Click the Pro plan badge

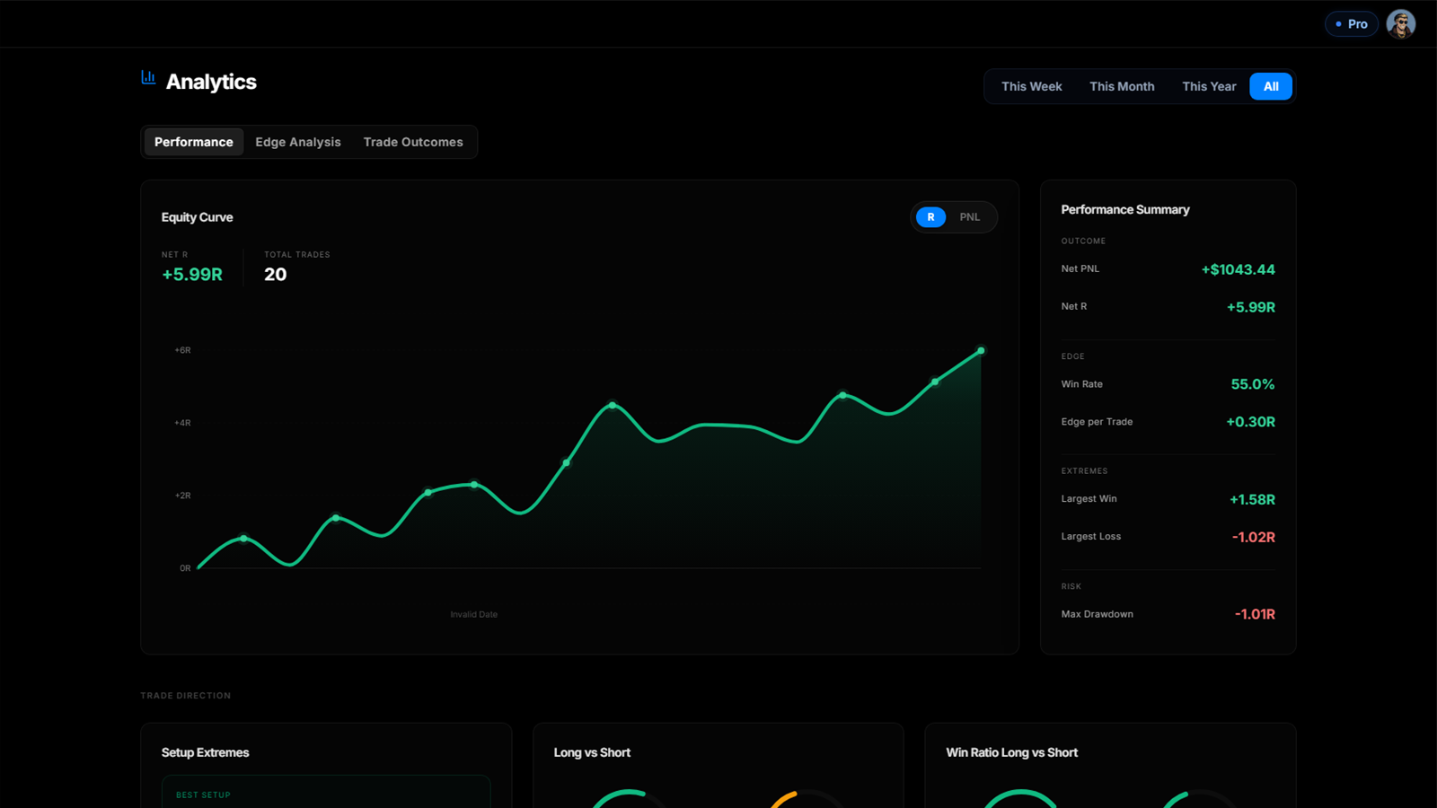pyautogui.click(x=1352, y=24)
